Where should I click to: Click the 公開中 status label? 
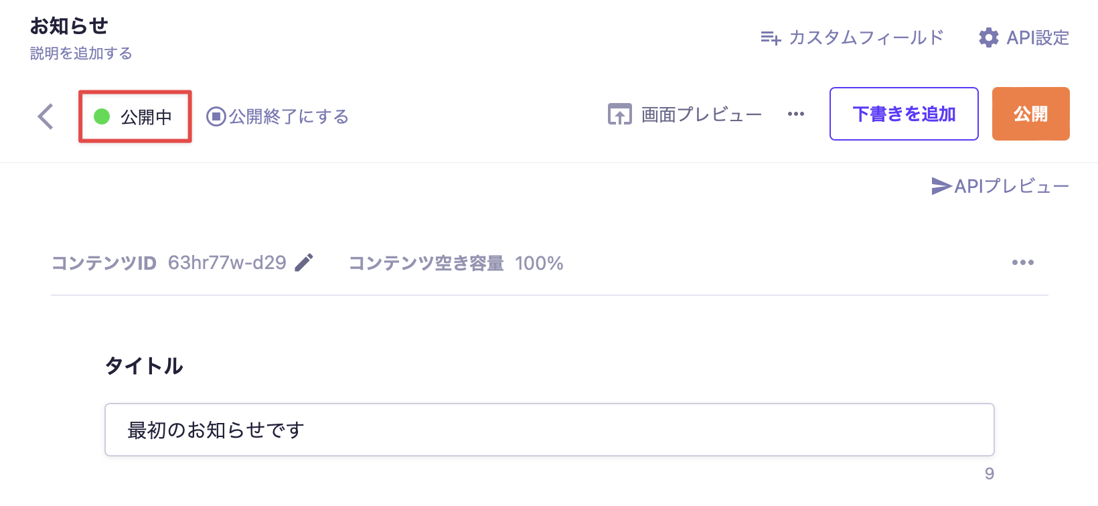click(x=146, y=117)
